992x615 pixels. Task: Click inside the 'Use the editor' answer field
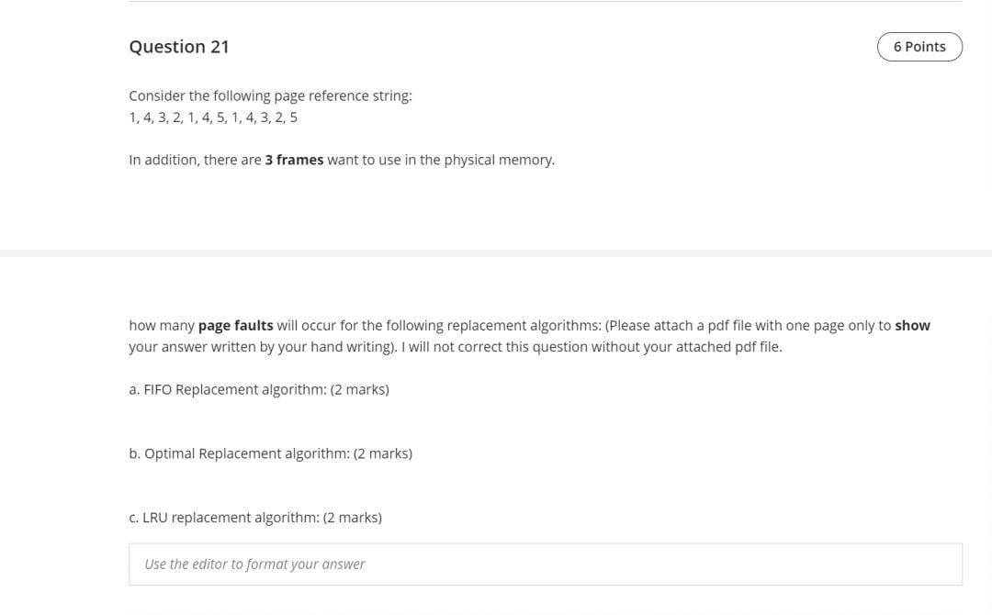pos(545,564)
